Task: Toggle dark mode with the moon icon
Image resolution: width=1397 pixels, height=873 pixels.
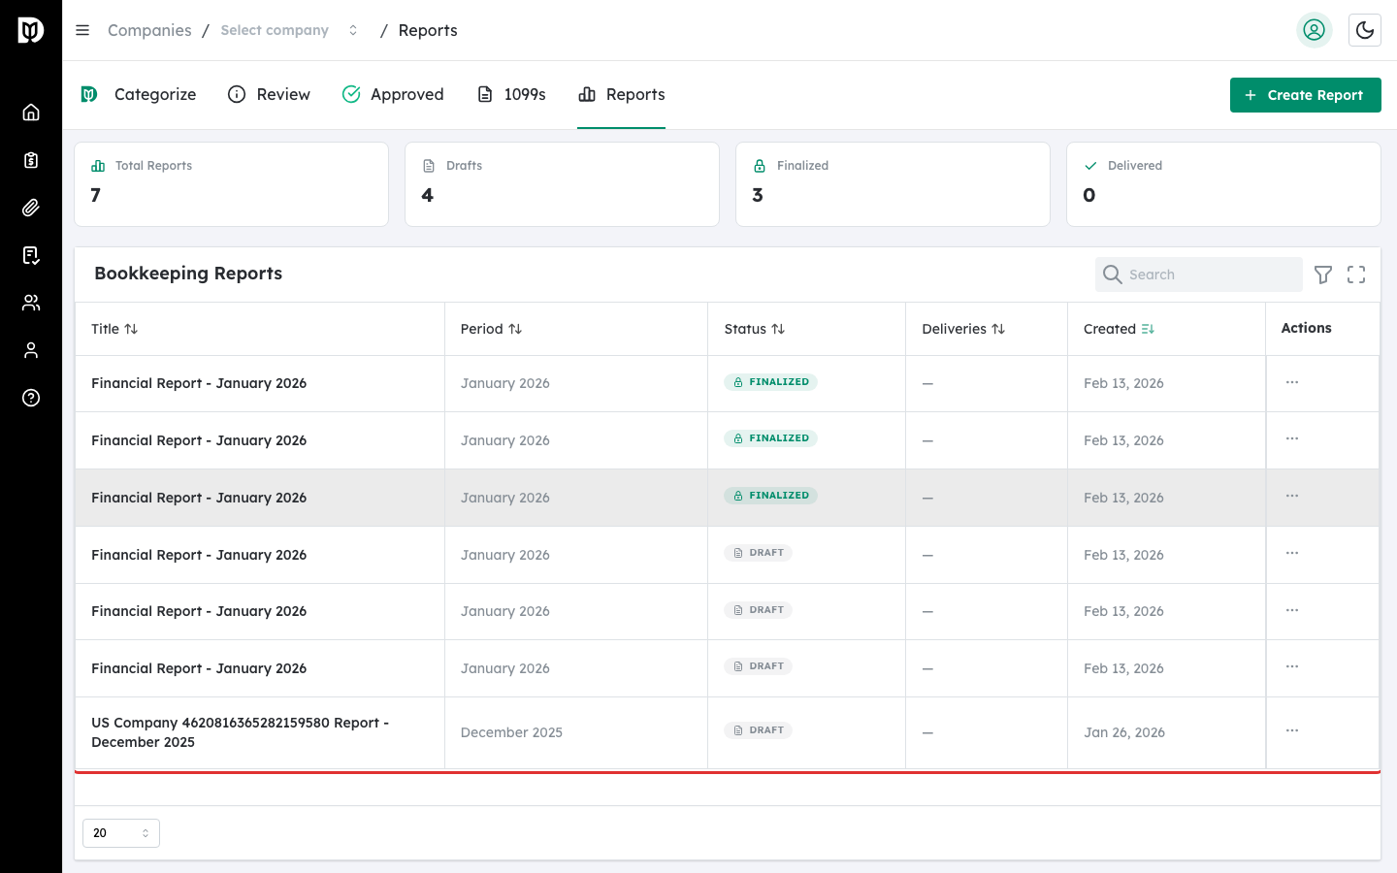Action: tap(1365, 30)
